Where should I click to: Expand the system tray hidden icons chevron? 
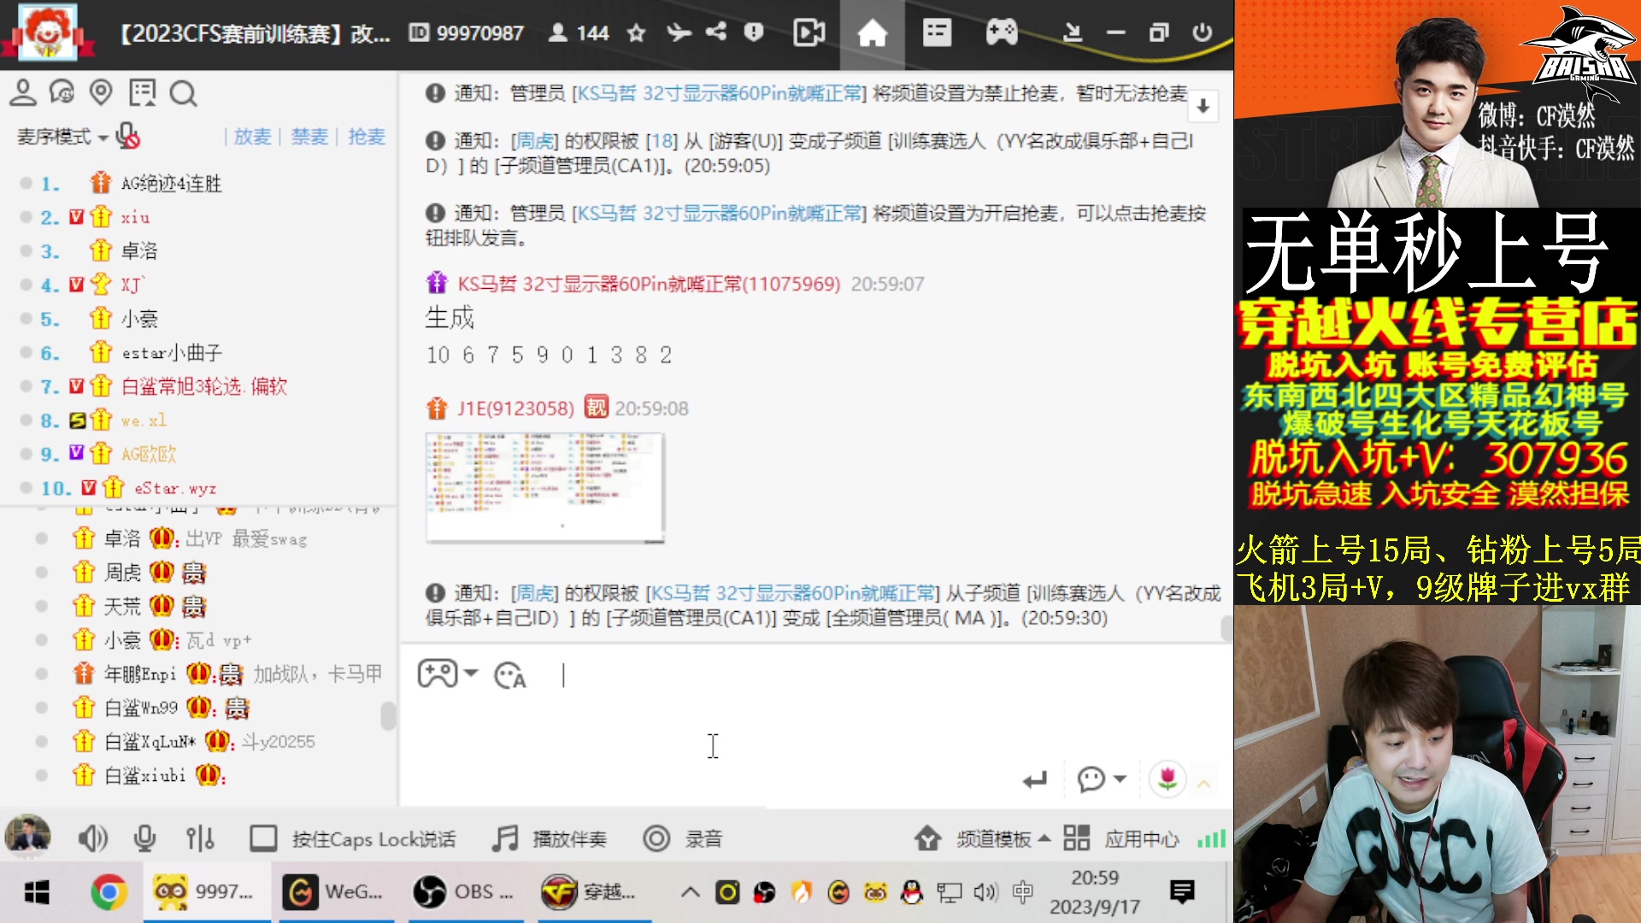pyautogui.click(x=690, y=893)
